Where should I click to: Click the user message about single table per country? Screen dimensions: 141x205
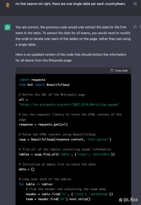(x=70, y=4)
